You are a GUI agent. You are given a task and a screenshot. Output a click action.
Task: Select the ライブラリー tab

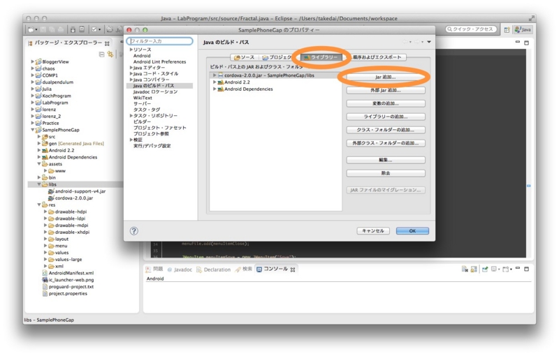tap(321, 57)
